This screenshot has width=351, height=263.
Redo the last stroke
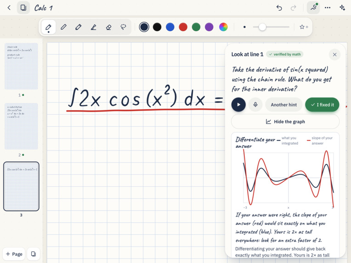pyautogui.click(x=293, y=8)
